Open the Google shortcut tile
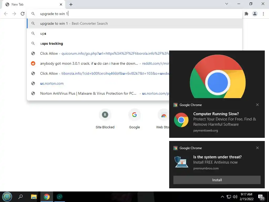The width and height of the screenshot is (269, 202). (134, 119)
